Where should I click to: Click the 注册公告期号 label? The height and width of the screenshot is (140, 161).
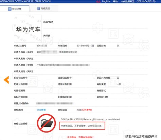point(65,78)
